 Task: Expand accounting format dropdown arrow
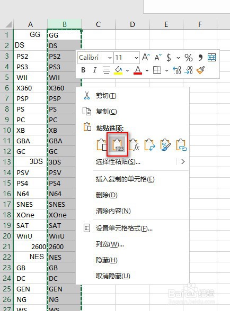(178, 58)
